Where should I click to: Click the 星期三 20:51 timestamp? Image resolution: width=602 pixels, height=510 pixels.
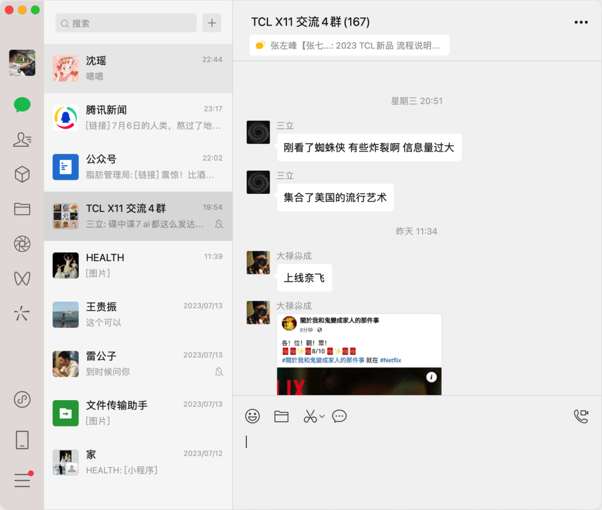(417, 101)
